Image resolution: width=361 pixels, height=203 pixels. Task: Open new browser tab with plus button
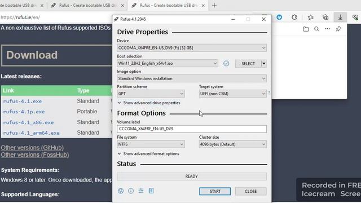tap(214, 5)
